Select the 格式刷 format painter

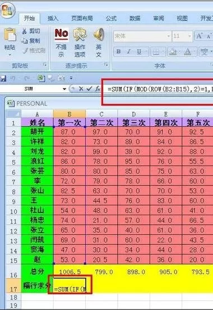34,50
